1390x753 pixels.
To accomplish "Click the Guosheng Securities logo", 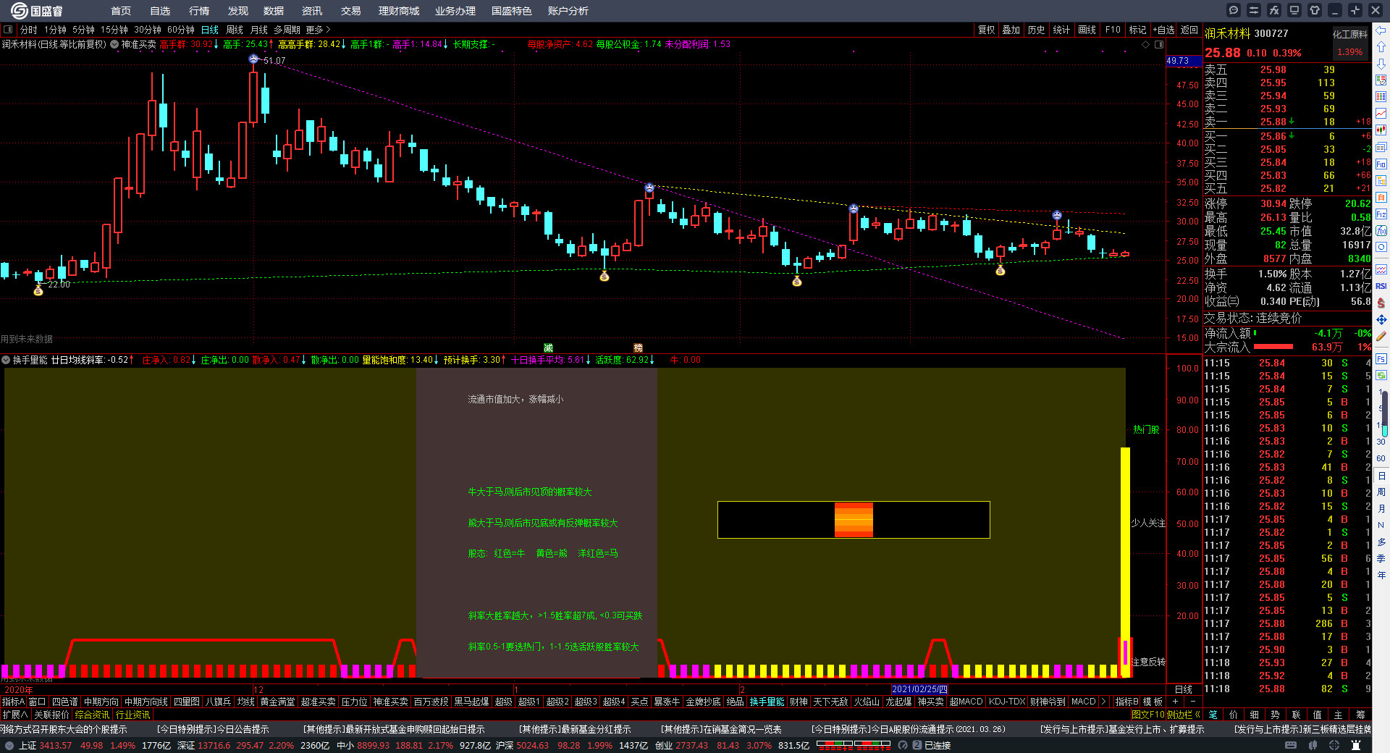I will [37, 11].
